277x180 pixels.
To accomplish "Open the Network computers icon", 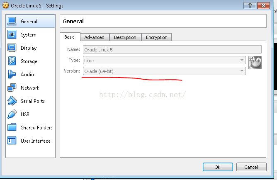I will point(12,88).
